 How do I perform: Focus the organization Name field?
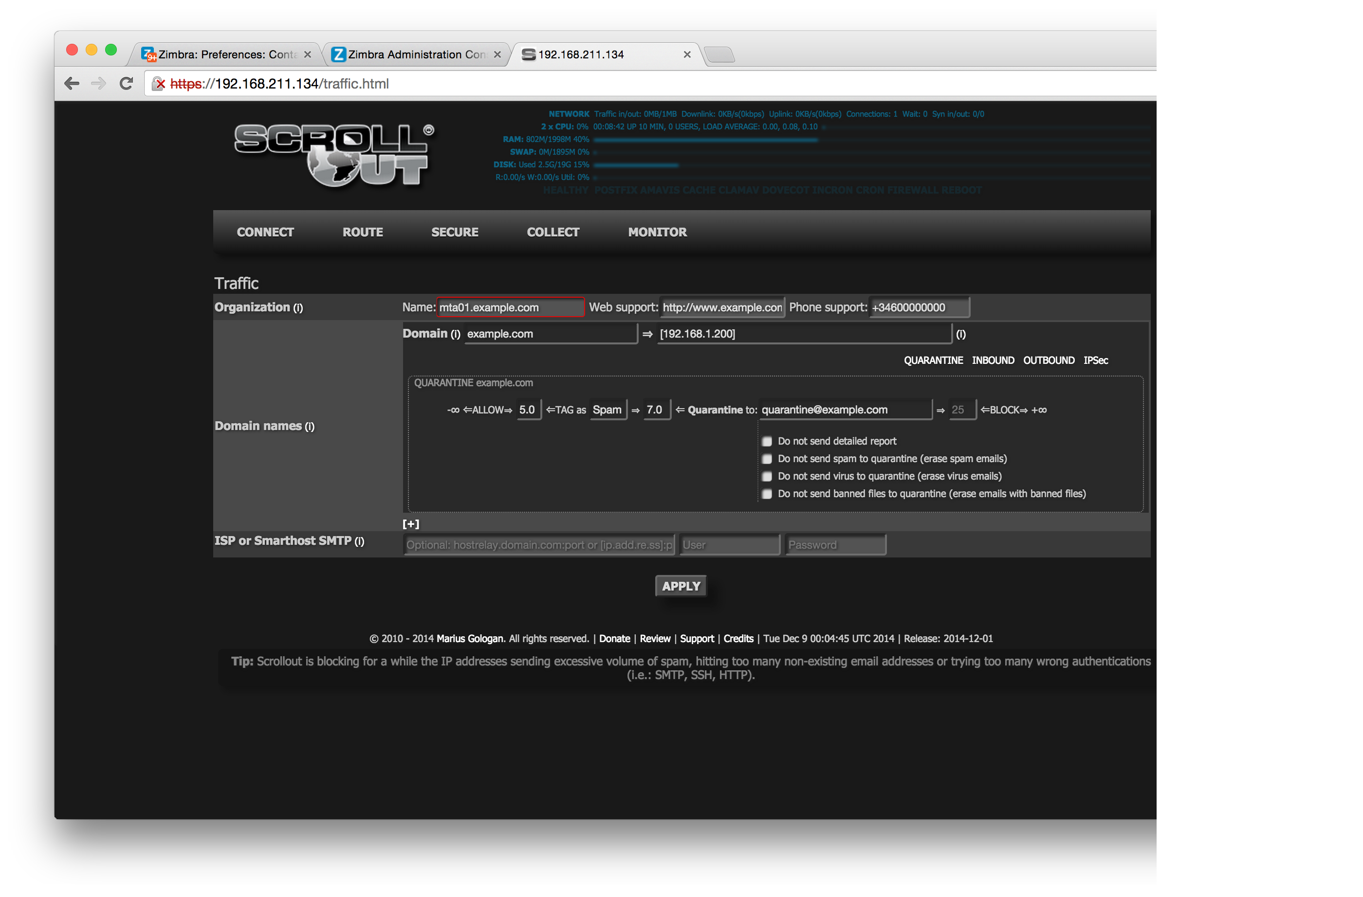(510, 307)
